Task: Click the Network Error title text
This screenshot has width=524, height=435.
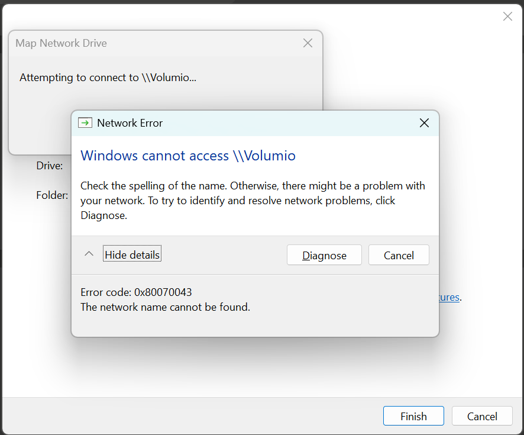Action: (130, 123)
